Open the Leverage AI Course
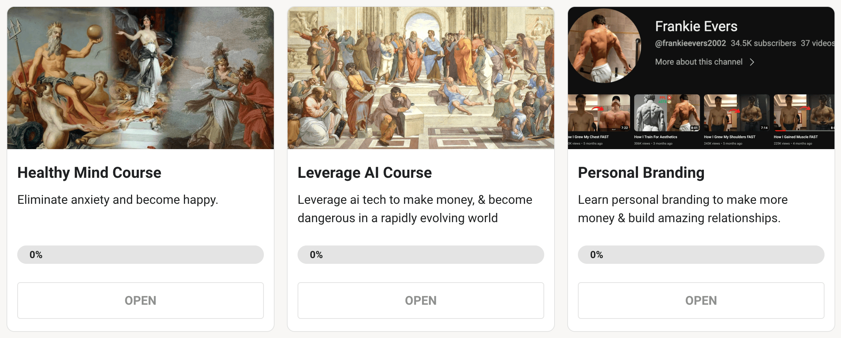The image size is (841, 338). (x=420, y=301)
